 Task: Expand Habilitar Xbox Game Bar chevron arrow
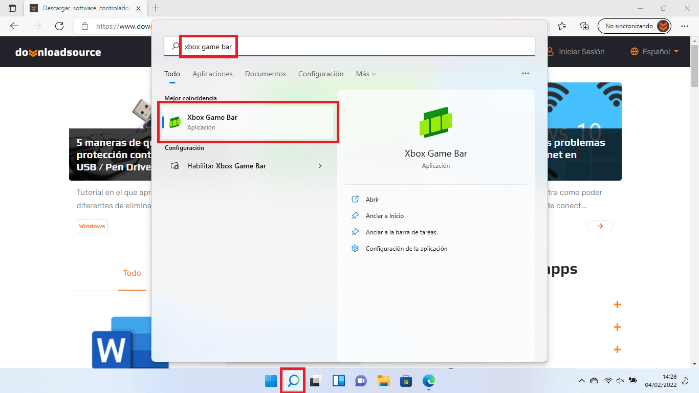tap(320, 166)
